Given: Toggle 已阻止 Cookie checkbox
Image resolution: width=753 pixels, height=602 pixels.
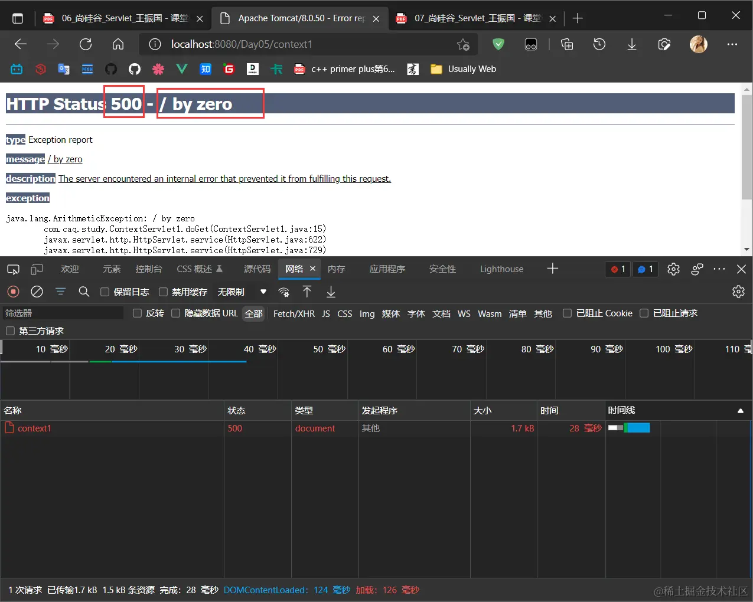Looking at the screenshot, I should (567, 313).
